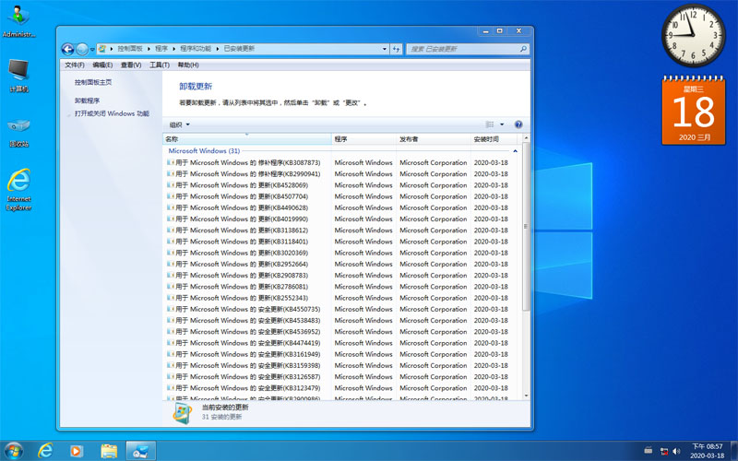738x461 pixels.
Task: Select security update KB3161949 row
Action: 341,354
